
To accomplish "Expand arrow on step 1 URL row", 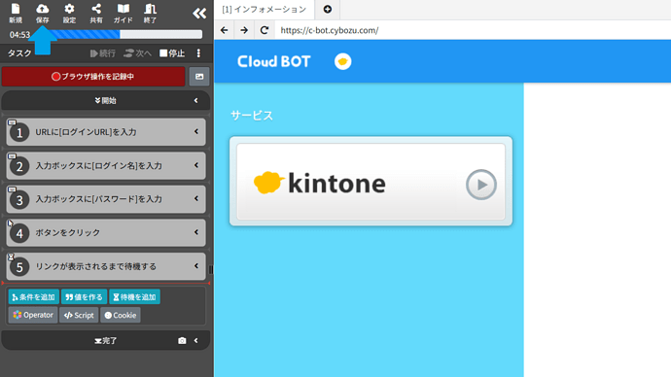I will point(196,131).
